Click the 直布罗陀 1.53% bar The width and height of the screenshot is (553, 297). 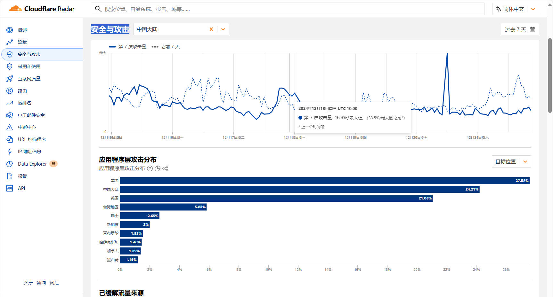pyautogui.click(x=131, y=233)
